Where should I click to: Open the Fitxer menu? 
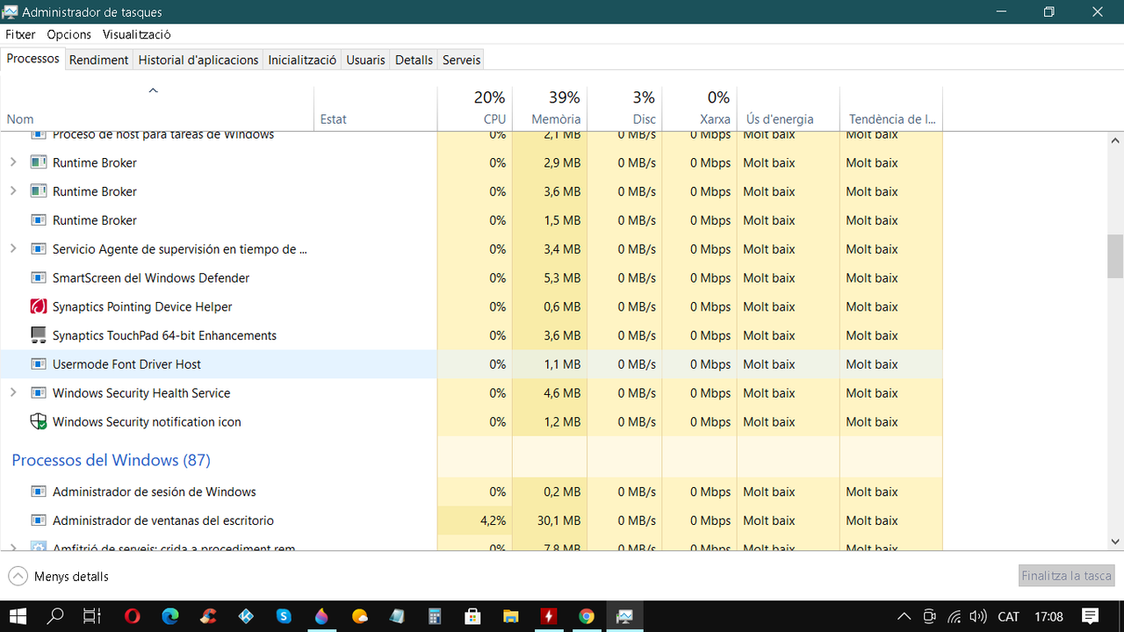pos(20,34)
